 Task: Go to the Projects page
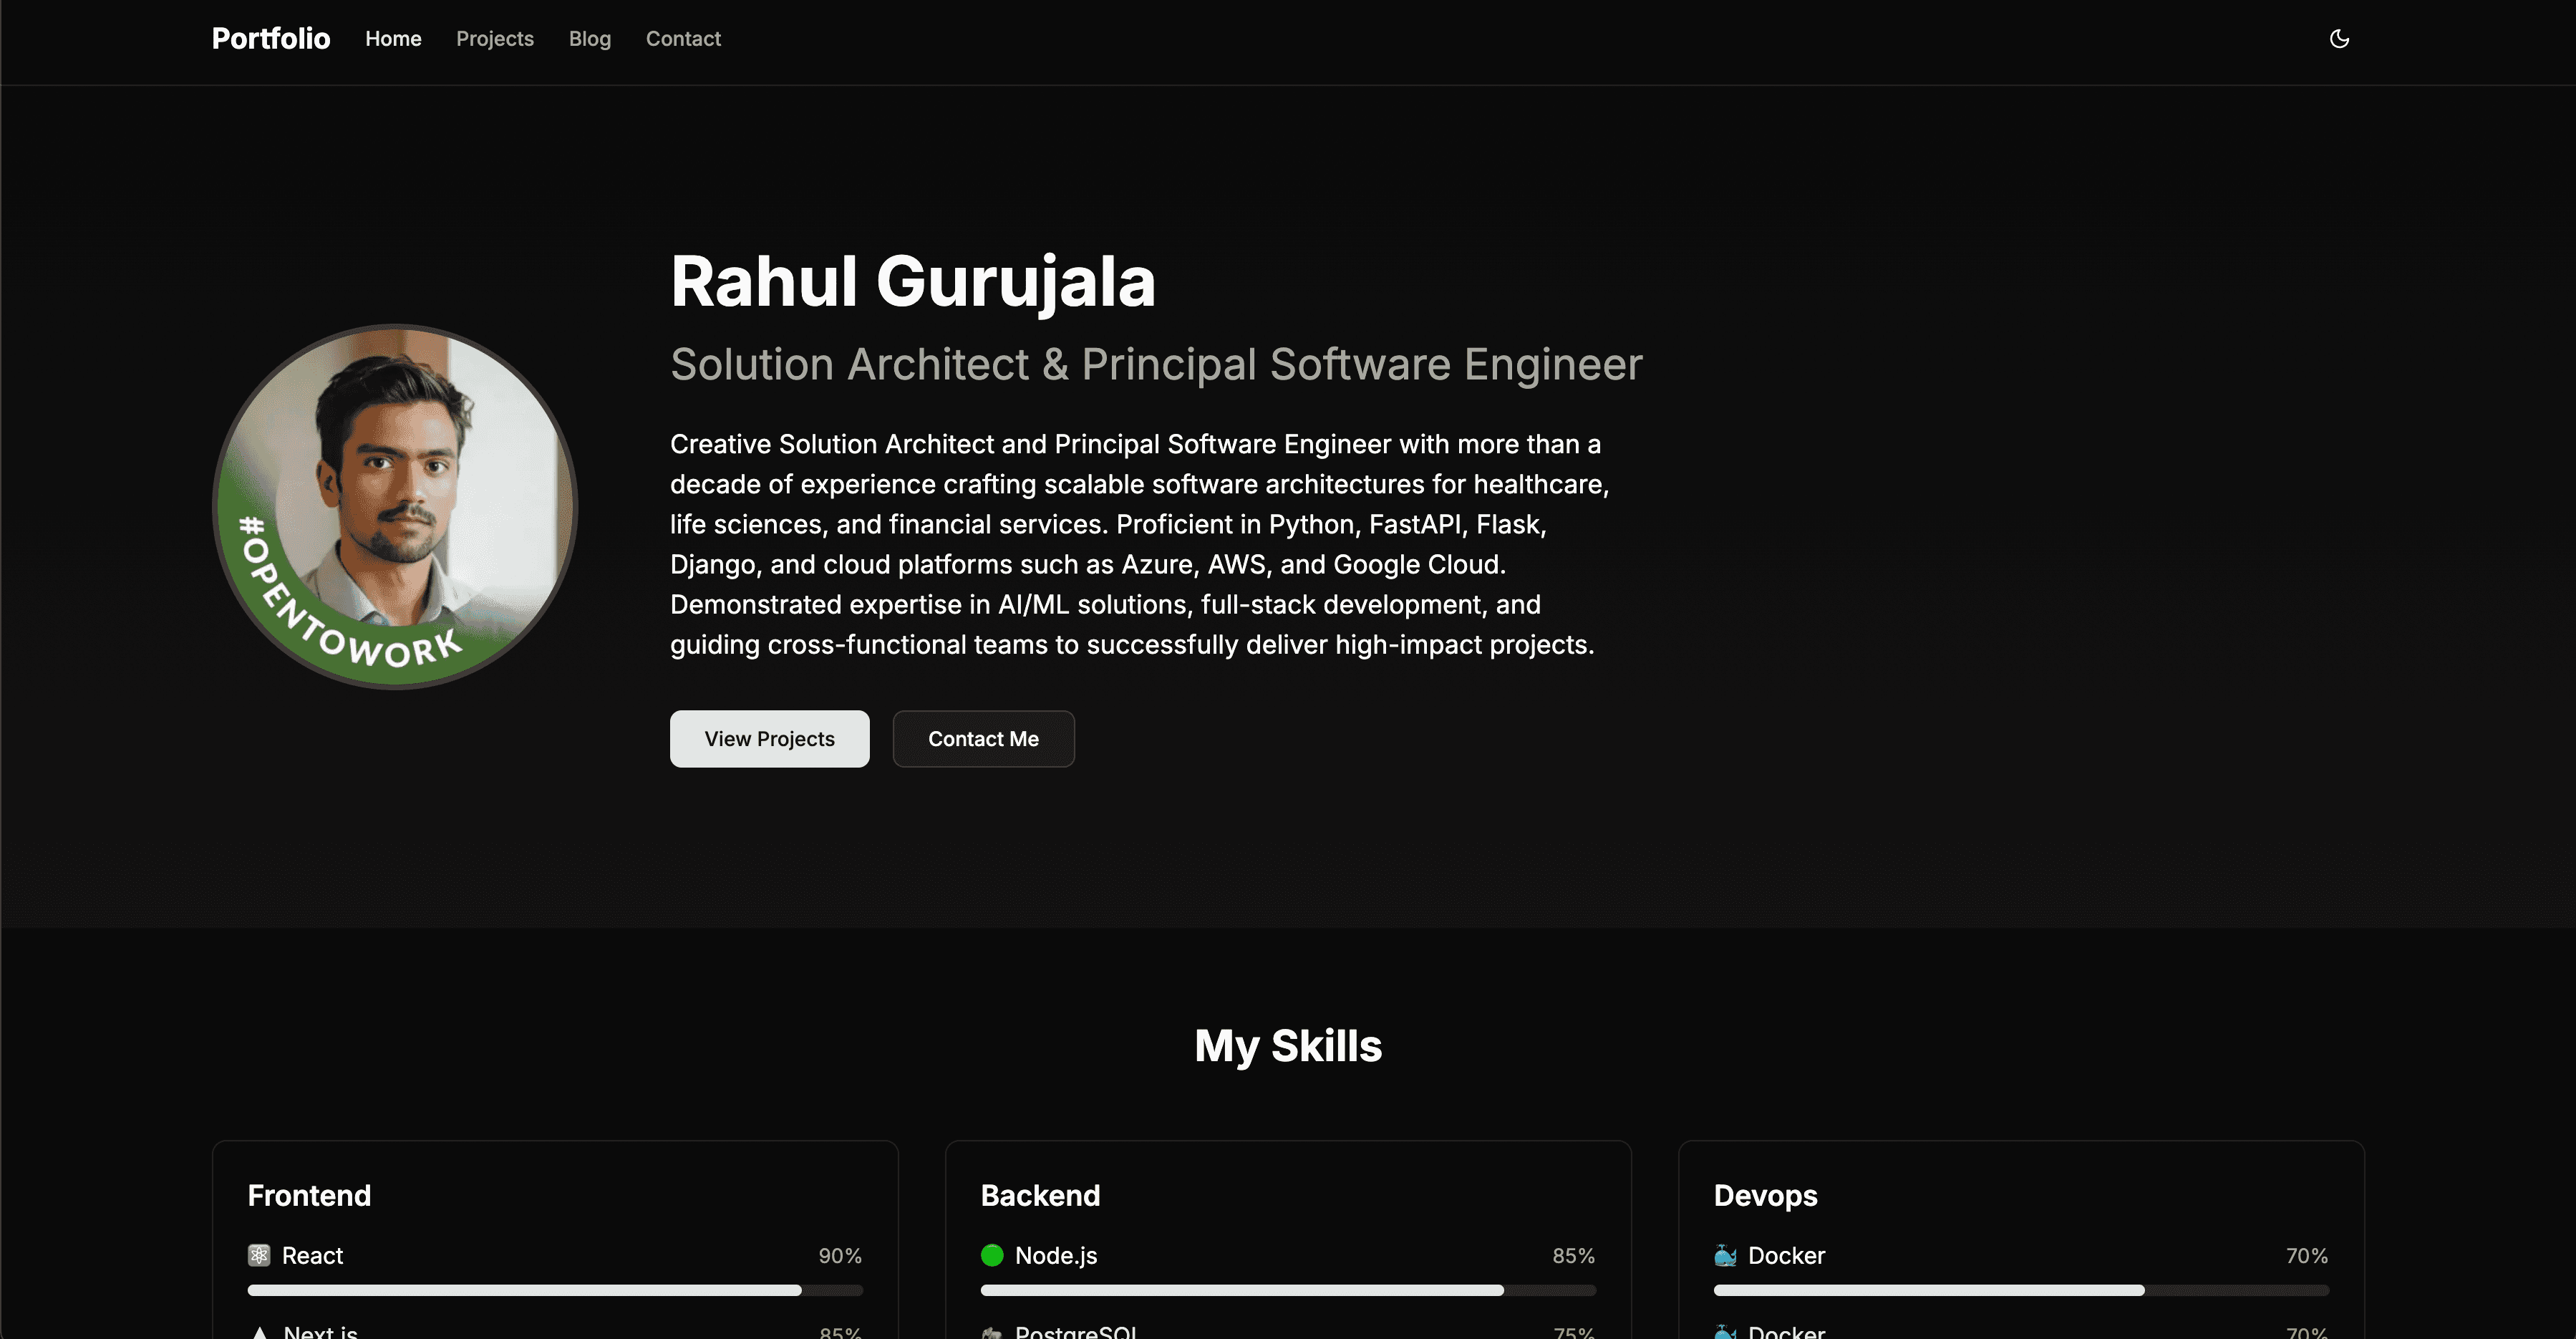point(495,39)
